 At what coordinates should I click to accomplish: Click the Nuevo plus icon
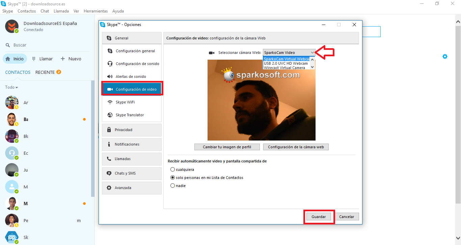pyautogui.click(x=62, y=59)
